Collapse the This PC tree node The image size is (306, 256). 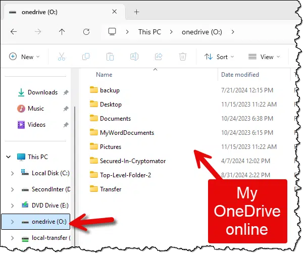pyautogui.click(x=9, y=157)
